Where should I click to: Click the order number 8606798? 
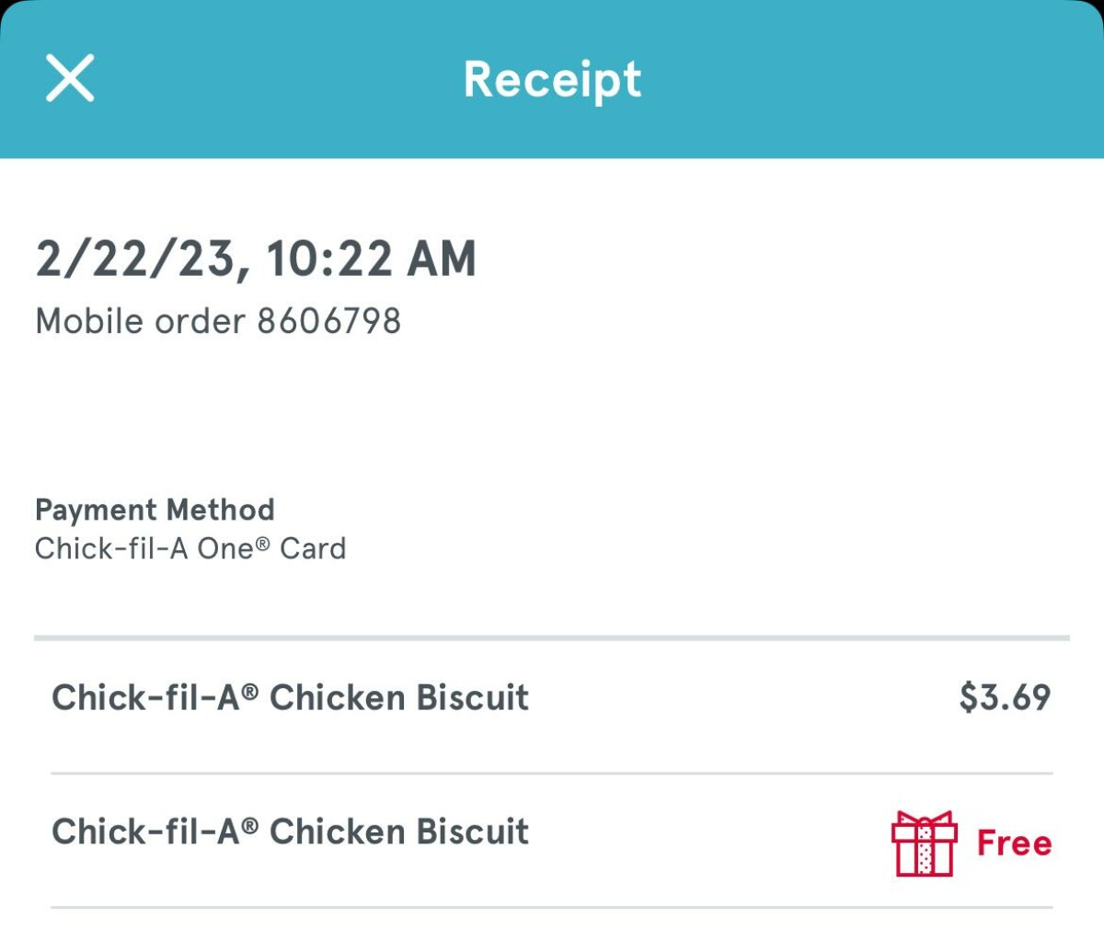point(329,321)
